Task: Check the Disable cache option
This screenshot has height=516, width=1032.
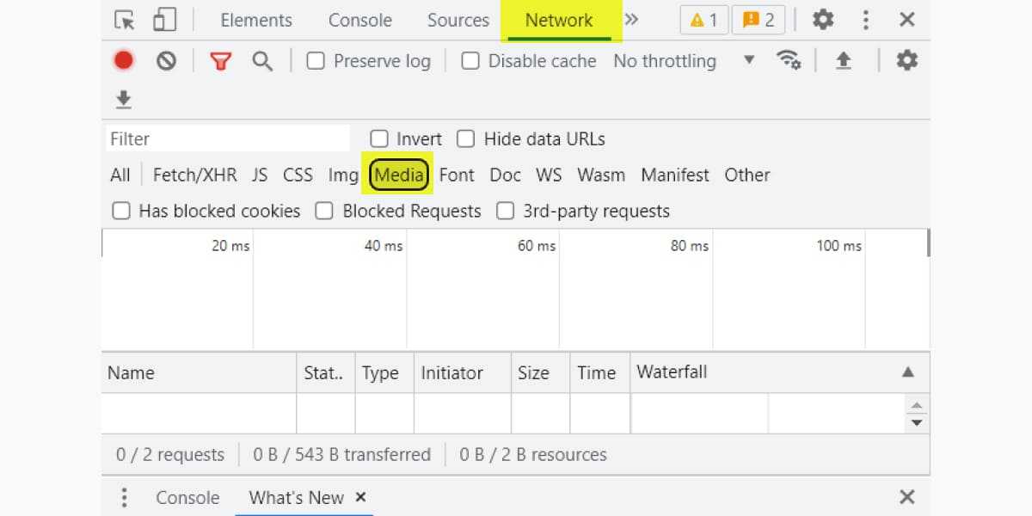Action: coord(470,61)
